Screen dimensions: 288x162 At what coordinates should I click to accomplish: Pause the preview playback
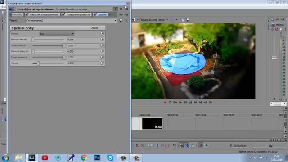(x=185, y=102)
